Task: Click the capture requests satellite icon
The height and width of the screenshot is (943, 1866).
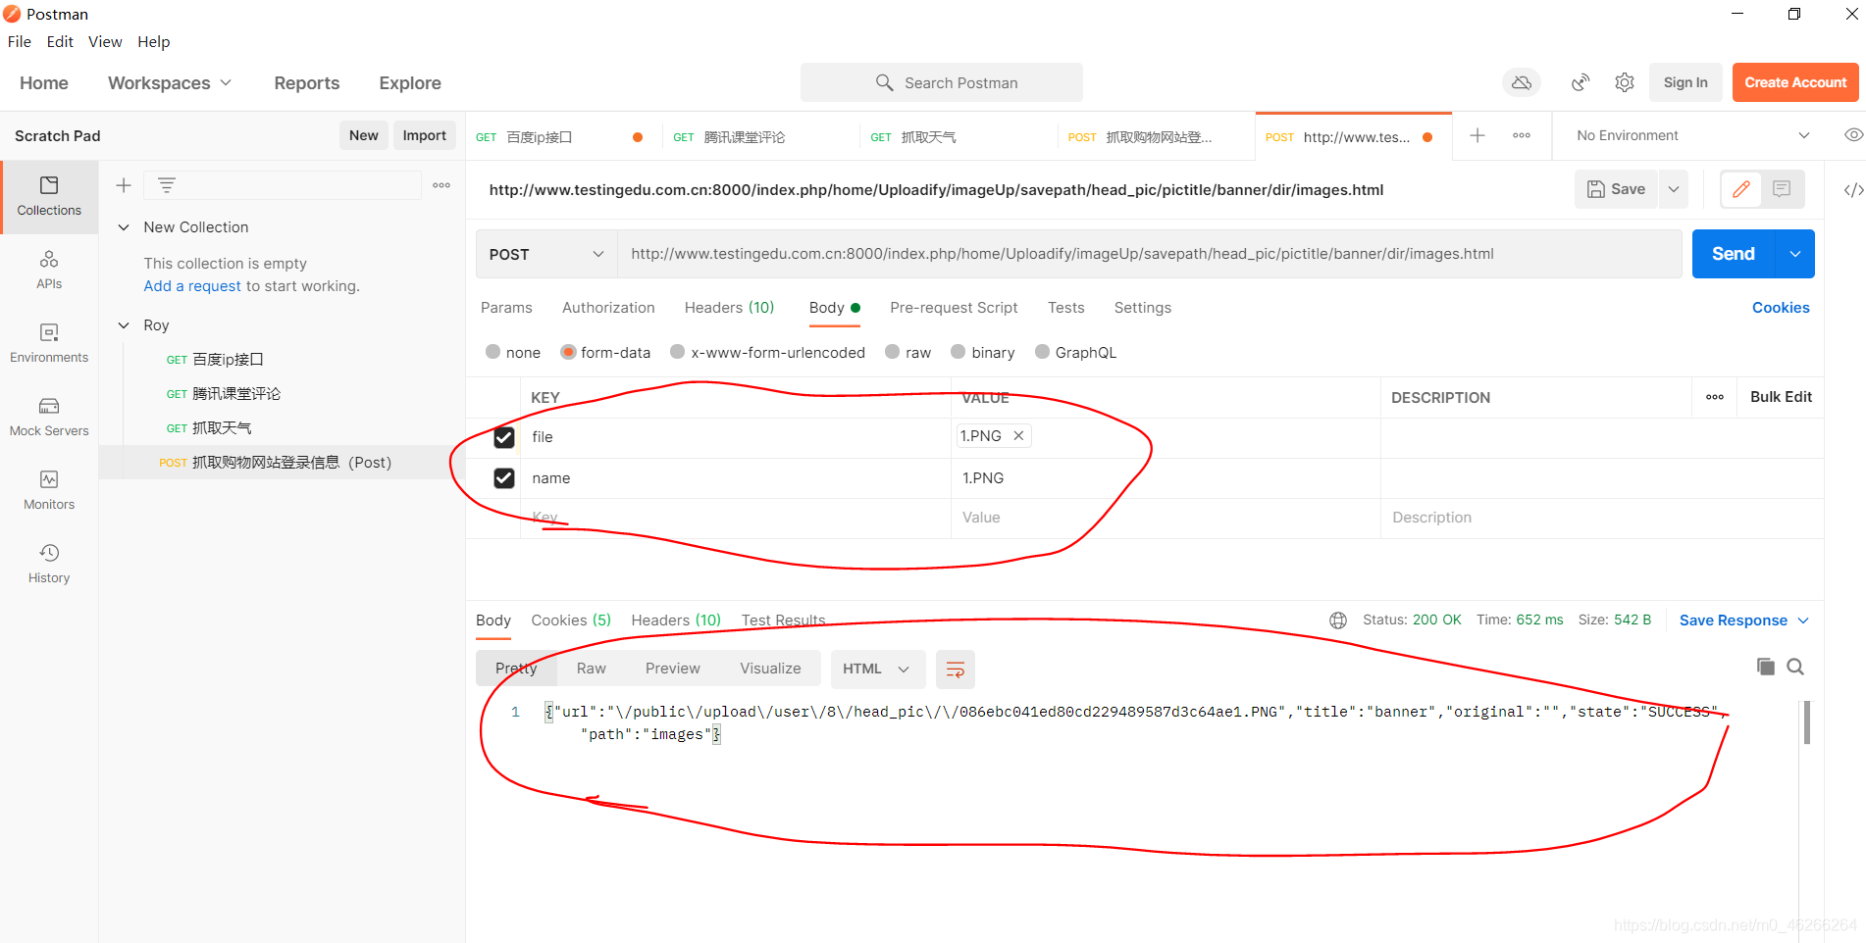Action: 1581,83
